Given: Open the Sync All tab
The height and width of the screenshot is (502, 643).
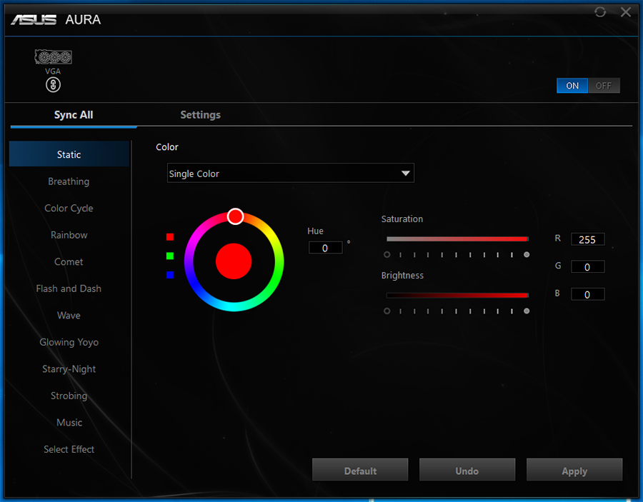Looking at the screenshot, I should [74, 115].
